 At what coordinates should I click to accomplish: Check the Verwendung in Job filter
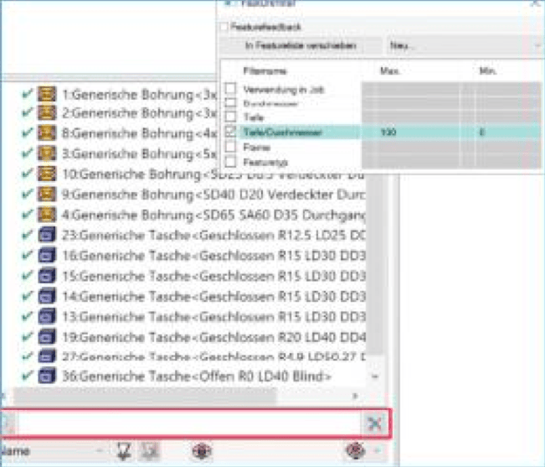(x=230, y=89)
